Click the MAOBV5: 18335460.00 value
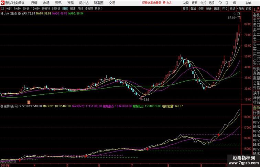 coord(57,106)
